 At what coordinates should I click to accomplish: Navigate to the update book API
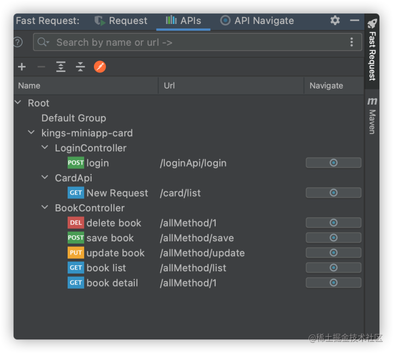(334, 253)
